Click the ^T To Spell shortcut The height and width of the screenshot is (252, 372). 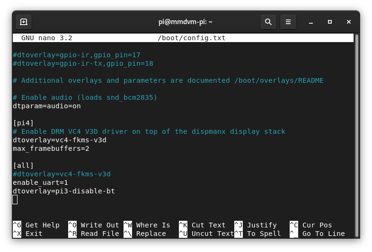257,234
